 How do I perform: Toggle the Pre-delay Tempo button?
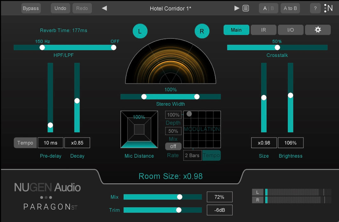point(25,143)
